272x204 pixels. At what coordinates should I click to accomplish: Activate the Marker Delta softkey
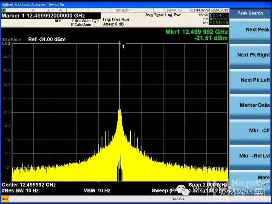click(x=250, y=106)
